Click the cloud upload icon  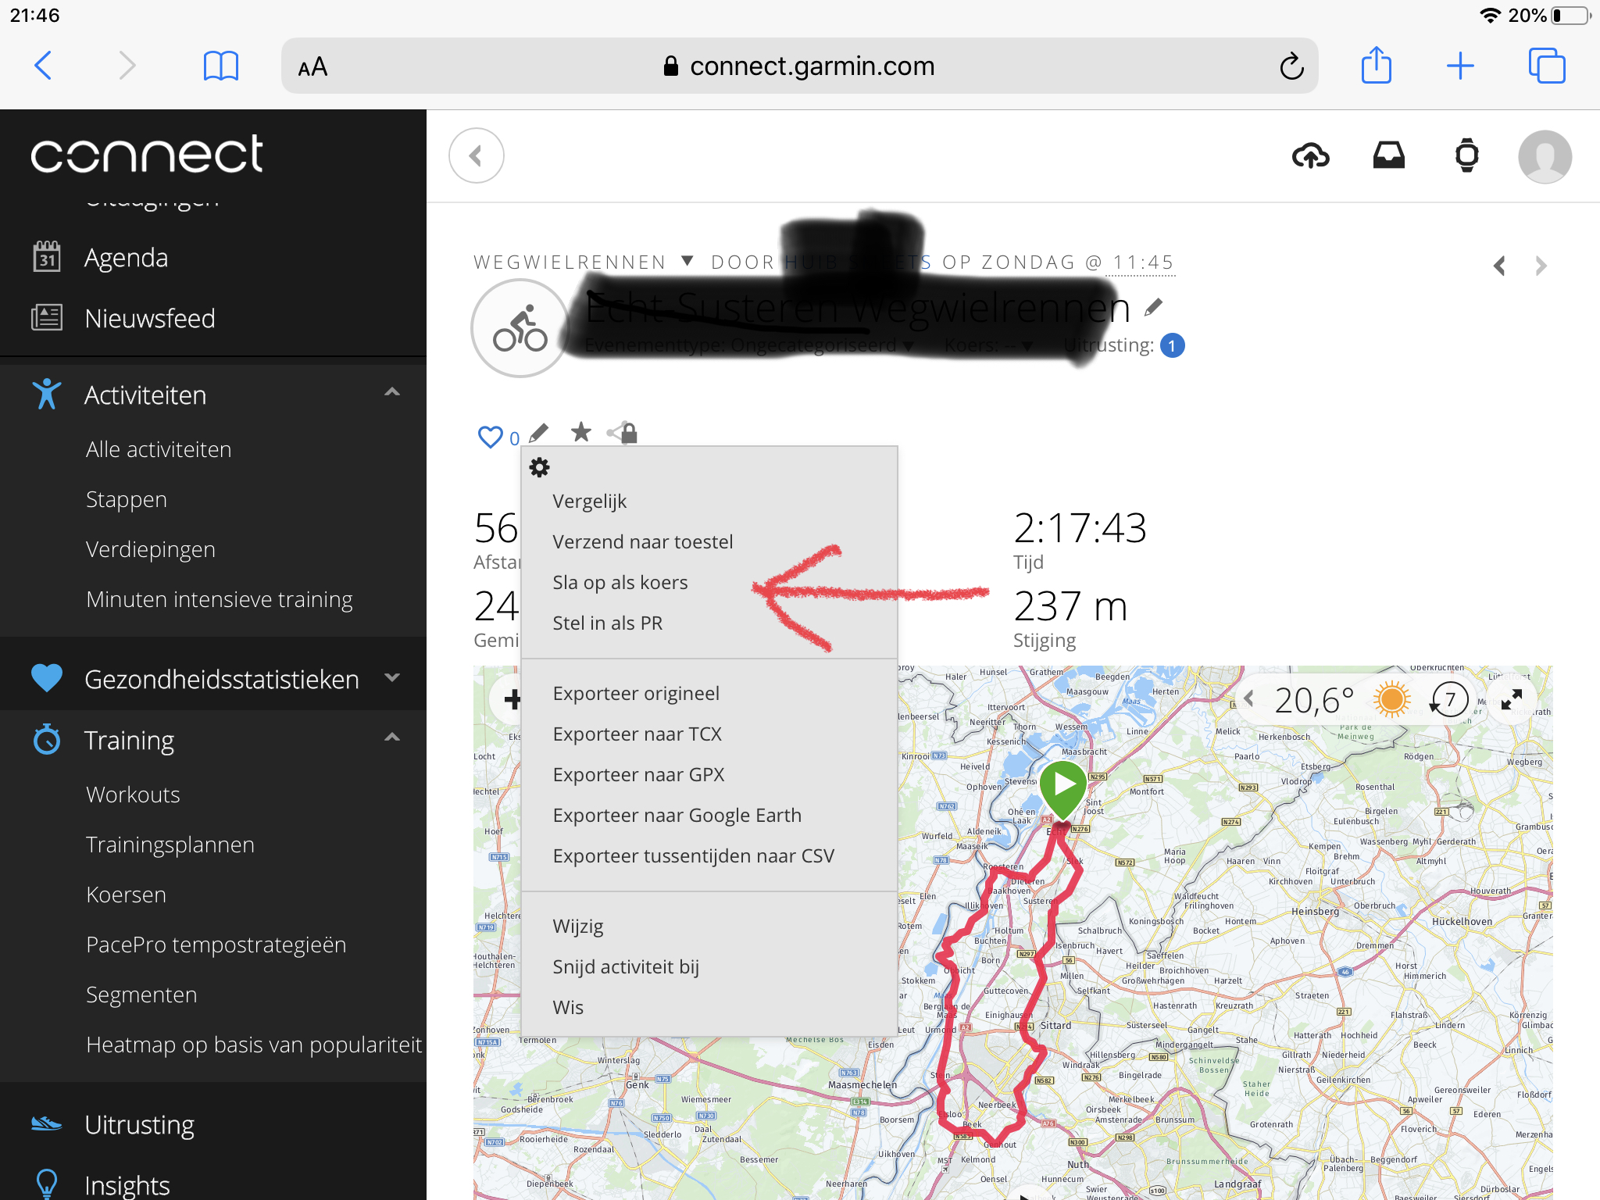point(1311,156)
